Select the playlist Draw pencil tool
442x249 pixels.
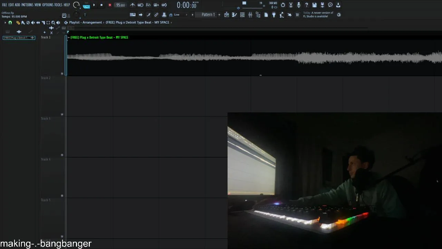pos(18,22)
